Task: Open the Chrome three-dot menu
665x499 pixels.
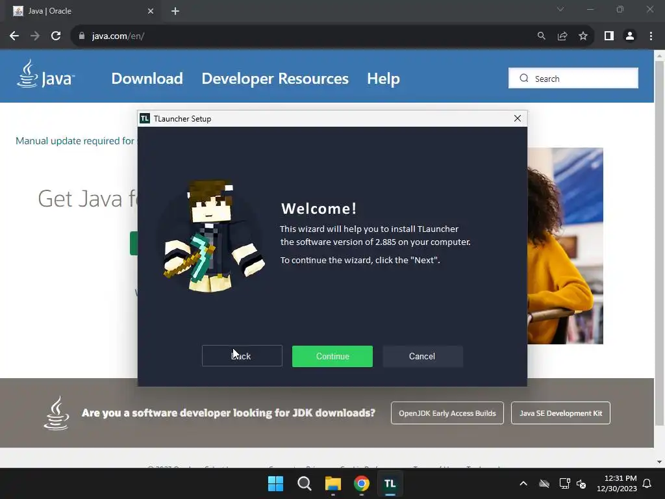Action: [x=651, y=36]
